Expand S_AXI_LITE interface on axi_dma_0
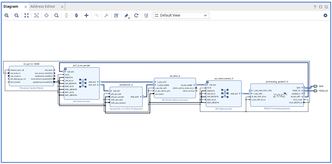 [155, 82]
